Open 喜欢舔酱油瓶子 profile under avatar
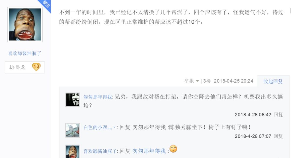Image resolution: width=291 pixels, height=158 pixels. (x=25, y=53)
